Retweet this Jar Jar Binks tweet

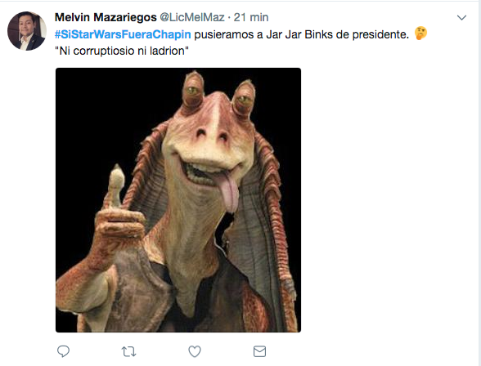tap(129, 351)
